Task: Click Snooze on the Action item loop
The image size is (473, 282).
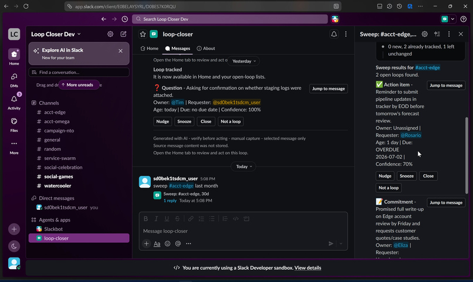Action: coord(407,176)
